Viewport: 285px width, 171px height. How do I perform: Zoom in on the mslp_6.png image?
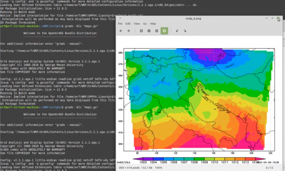(x=149, y=31)
